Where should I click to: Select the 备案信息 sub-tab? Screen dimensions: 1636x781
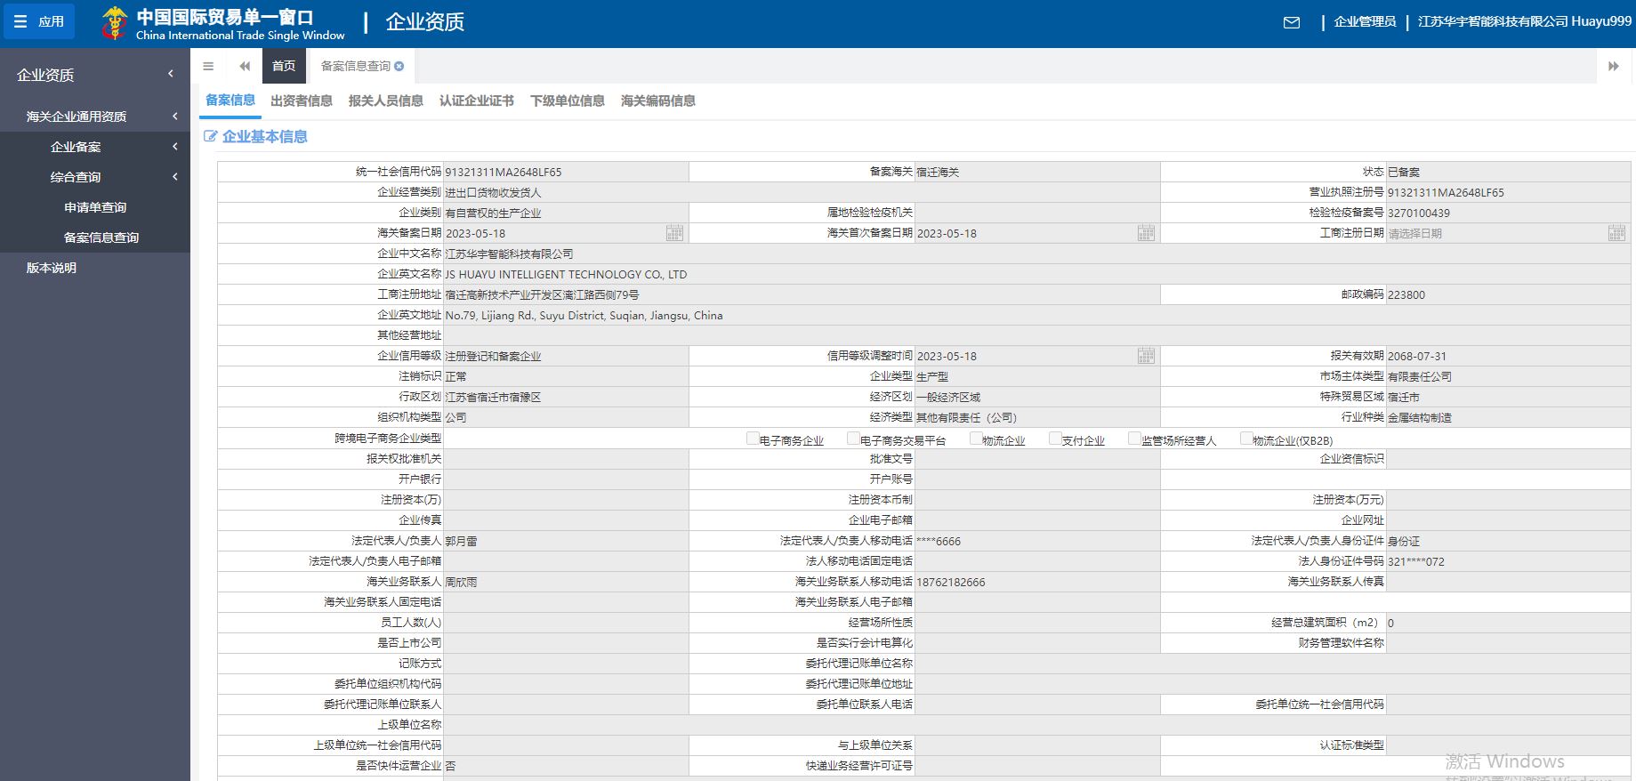tap(230, 101)
